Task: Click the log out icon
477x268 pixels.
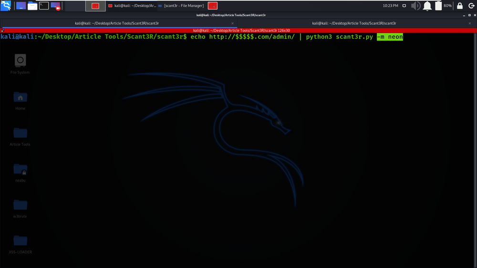Action: pos(471,6)
